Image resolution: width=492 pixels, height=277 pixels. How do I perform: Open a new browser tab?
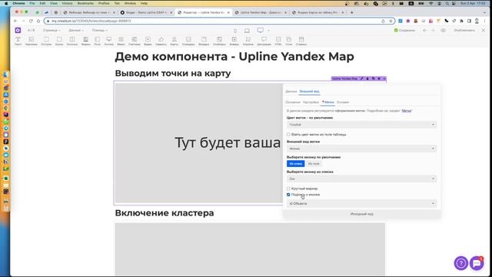click(x=352, y=12)
